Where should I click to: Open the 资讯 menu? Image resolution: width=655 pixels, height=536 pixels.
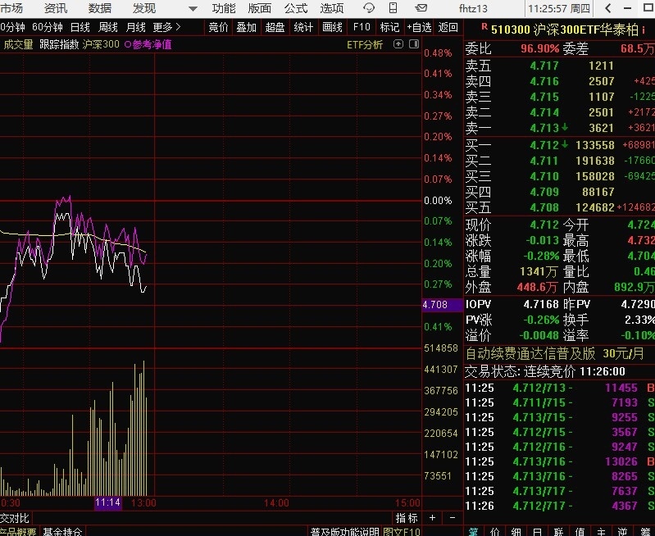coord(56,8)
